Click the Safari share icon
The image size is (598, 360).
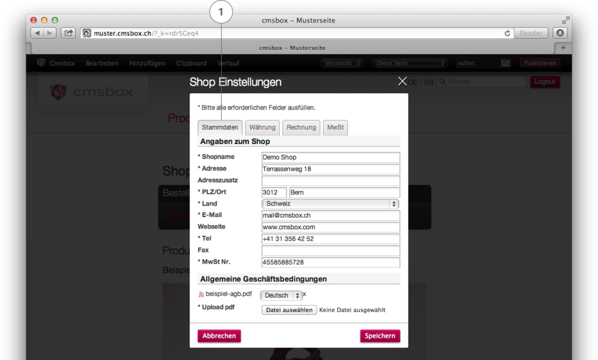tap(68, 33)
